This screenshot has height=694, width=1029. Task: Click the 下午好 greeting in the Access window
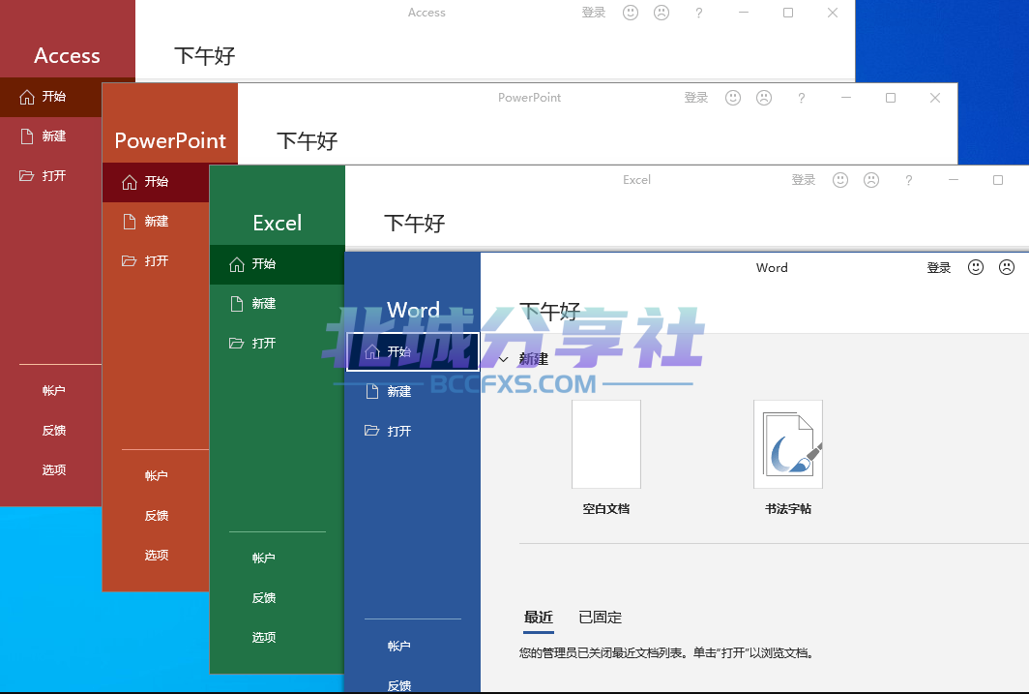[205, 56]
